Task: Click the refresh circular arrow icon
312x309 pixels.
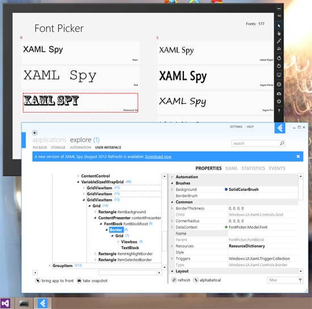Action: click(174, 280)
